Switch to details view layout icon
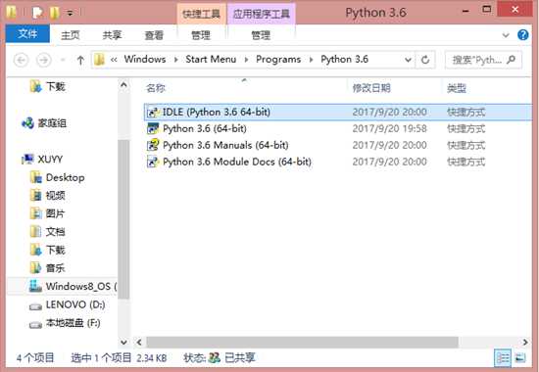Screen dimensions: 539x372 pyautogui.click(x=503, y=358)
